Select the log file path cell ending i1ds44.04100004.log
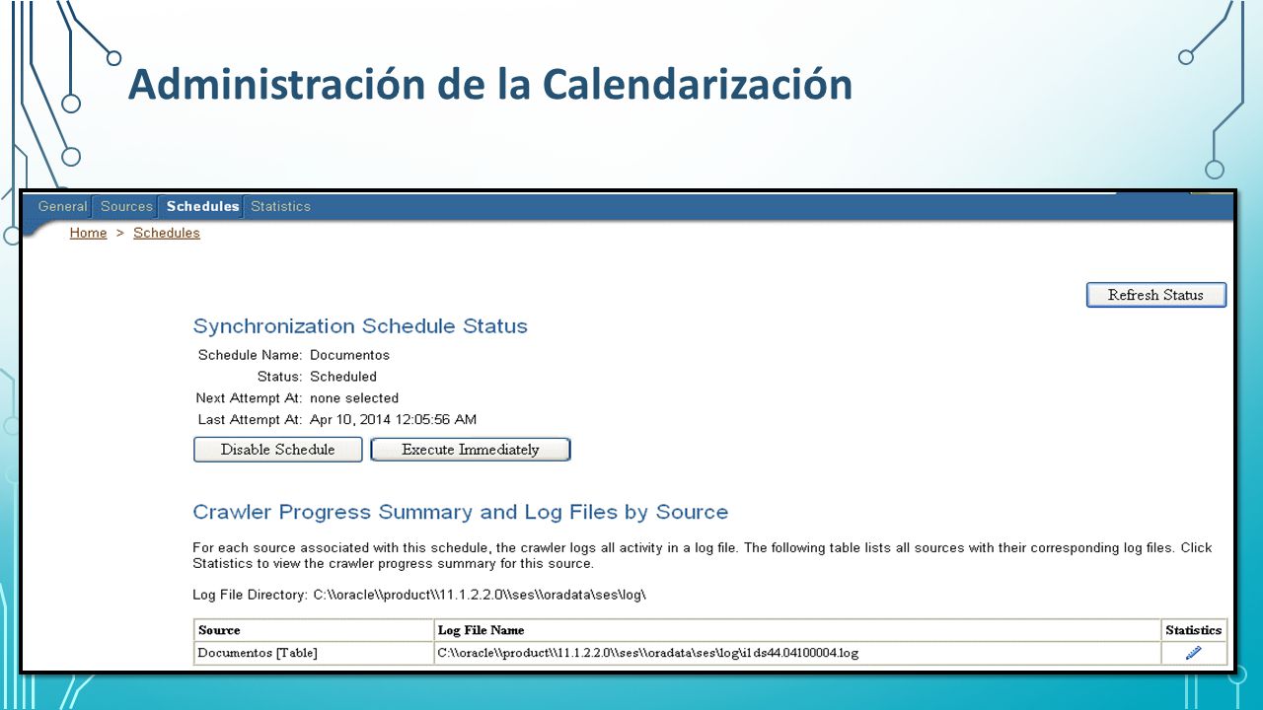 click(x=797, y=653)
